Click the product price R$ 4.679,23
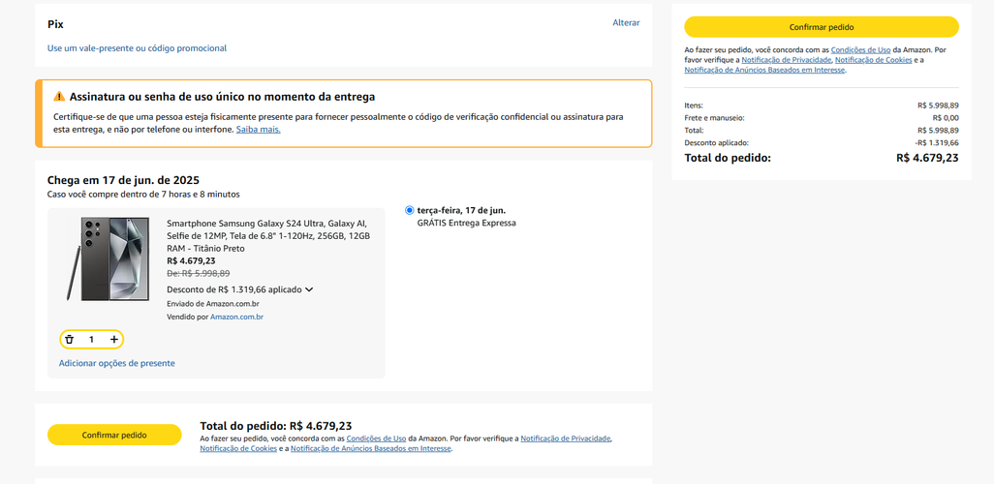The width and height of the screenshot is (994, 484). click(x=191, y=261)
